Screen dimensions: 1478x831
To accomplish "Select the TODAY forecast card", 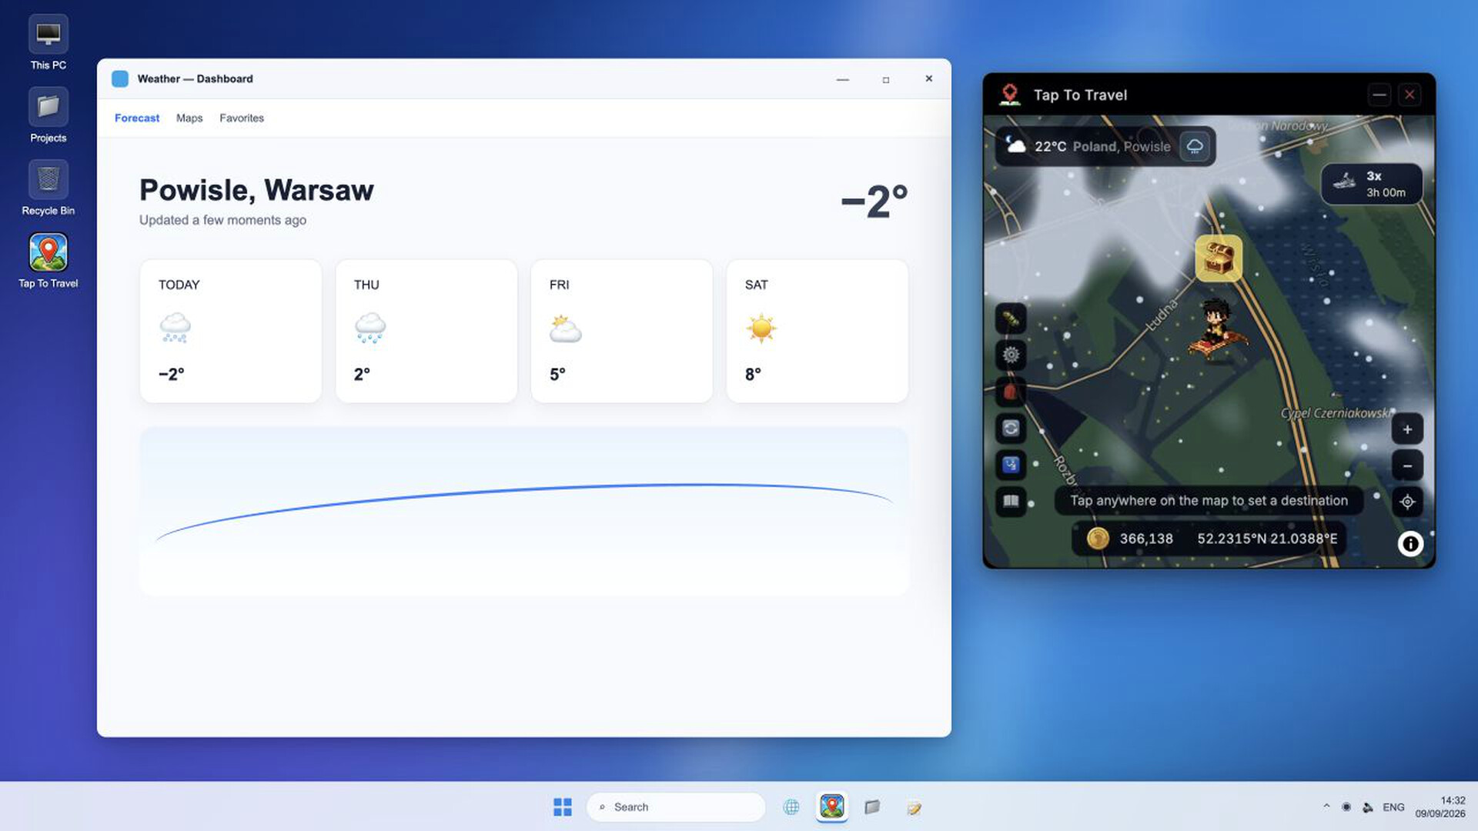I will click(230, 331).
